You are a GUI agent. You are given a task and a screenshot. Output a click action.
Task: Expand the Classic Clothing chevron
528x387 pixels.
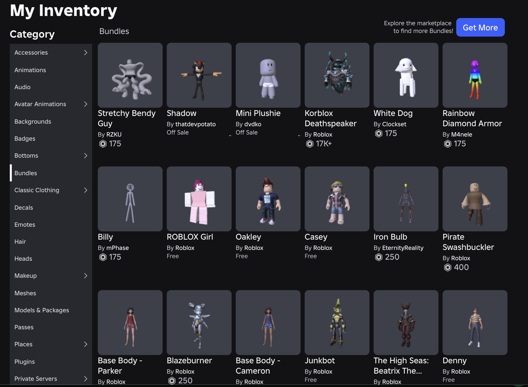(86, 190)
